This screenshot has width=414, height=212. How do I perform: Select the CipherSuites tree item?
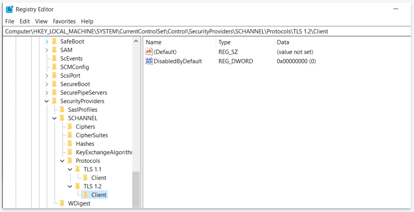click(92, 135)
